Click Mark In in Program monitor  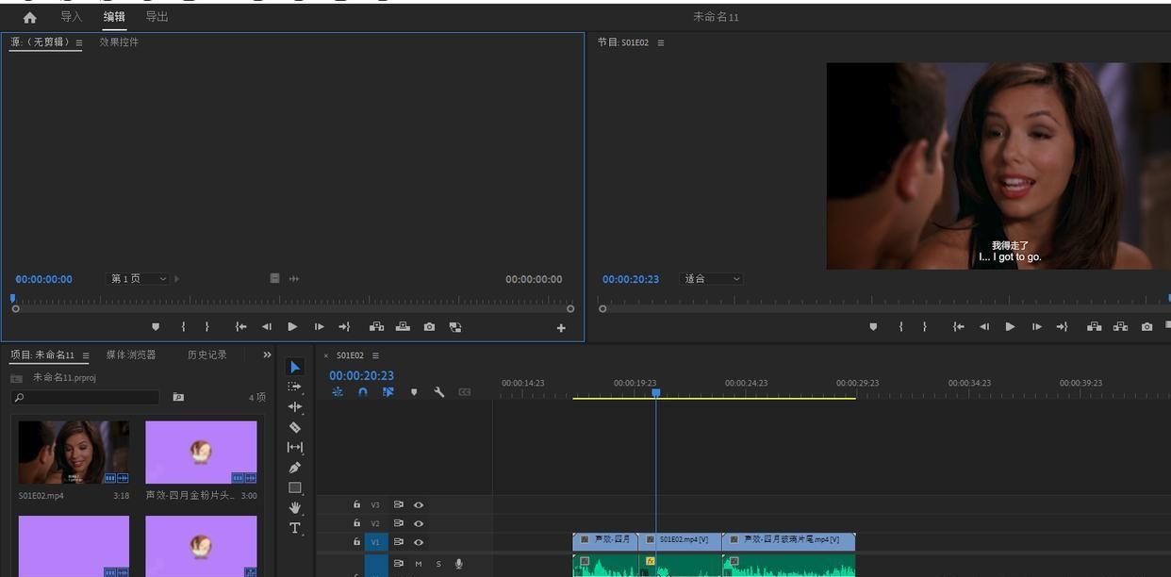click(900, 327)
